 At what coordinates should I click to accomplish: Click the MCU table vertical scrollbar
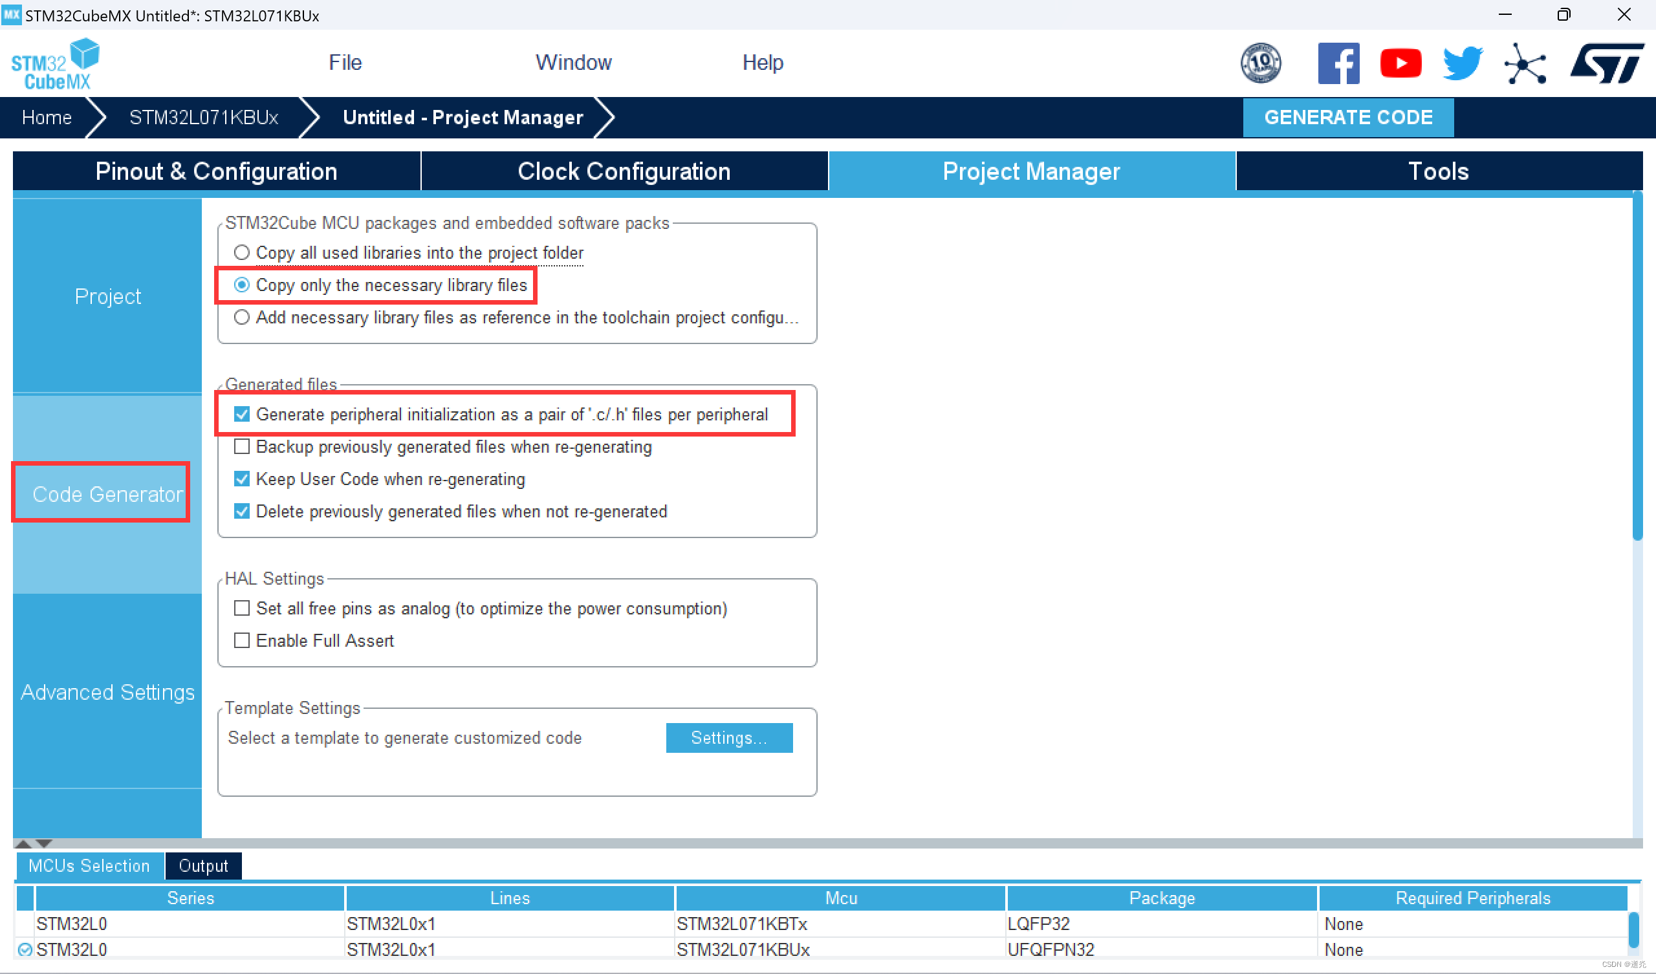coord(1633,930)
